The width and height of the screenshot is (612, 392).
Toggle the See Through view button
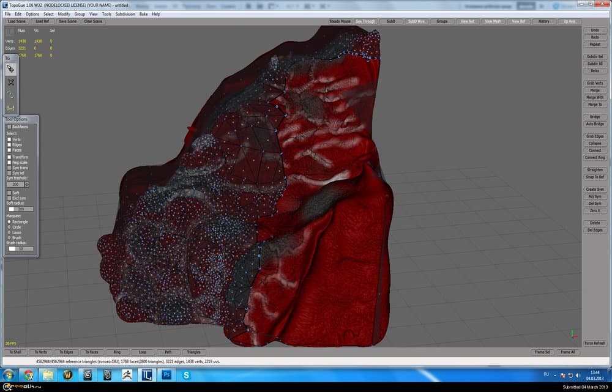(x=365, y=21)
